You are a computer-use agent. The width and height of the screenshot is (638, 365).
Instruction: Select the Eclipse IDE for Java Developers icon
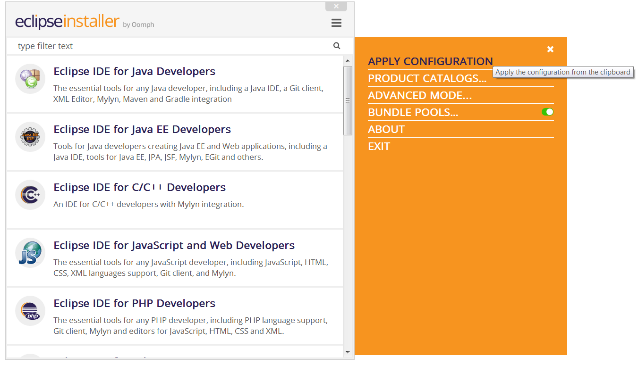pos(30,78)
